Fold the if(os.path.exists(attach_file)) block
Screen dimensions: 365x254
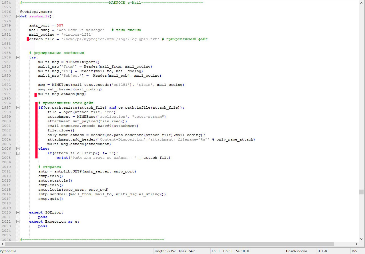[18, 107]
